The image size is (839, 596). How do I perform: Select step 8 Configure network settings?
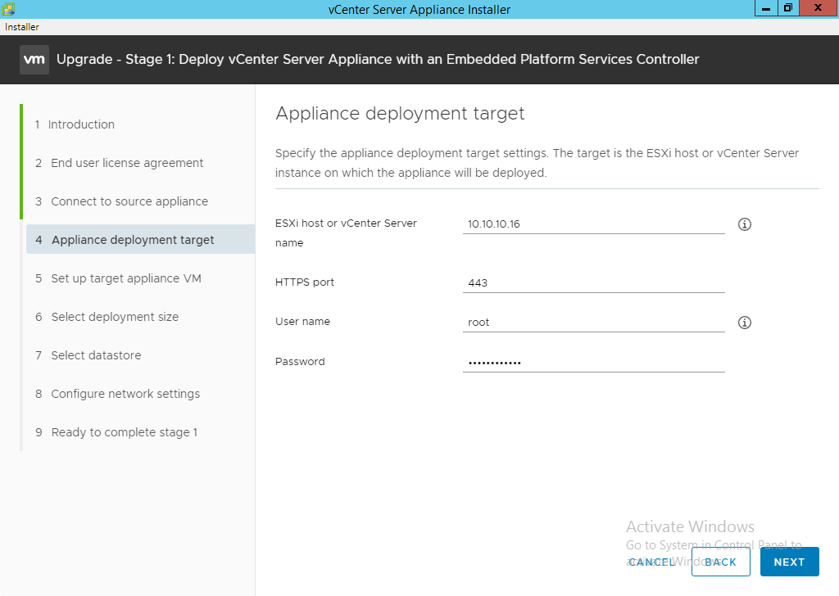pos(118,394)
